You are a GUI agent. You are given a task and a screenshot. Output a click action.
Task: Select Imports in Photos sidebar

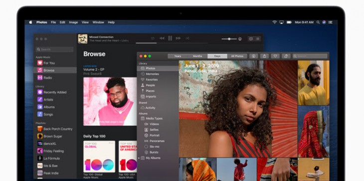[x=158, y=97]
